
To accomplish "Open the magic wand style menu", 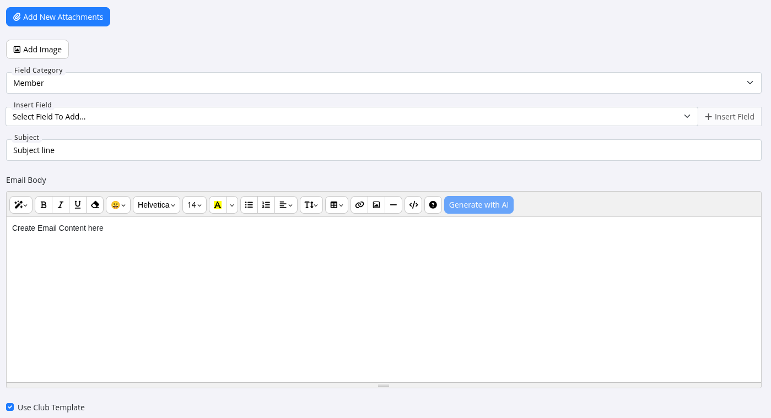I will pyautogui.click(x=21, y=205).
